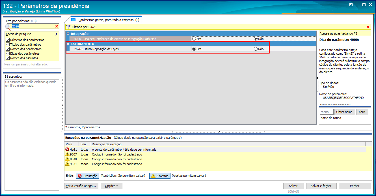This screenshot has width=376, height=196.
Task: Click the red error icon for 4161
Action: 67,150
